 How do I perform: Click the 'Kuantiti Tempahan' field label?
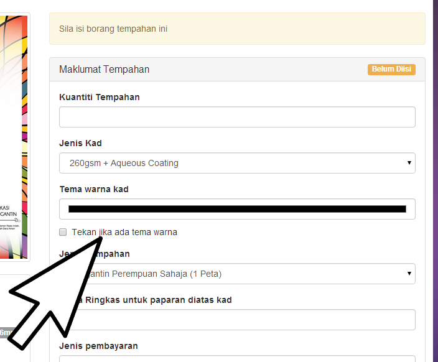pyautogui.click(x=100, y=97)
